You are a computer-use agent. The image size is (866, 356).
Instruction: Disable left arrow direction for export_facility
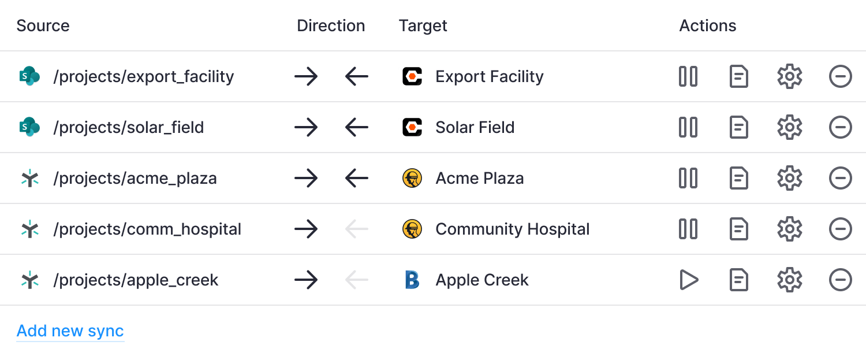(x=357, y=76)
